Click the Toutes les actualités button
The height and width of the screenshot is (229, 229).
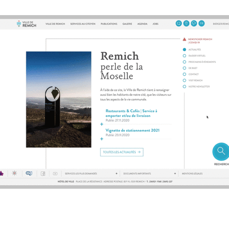click(122, 152)
